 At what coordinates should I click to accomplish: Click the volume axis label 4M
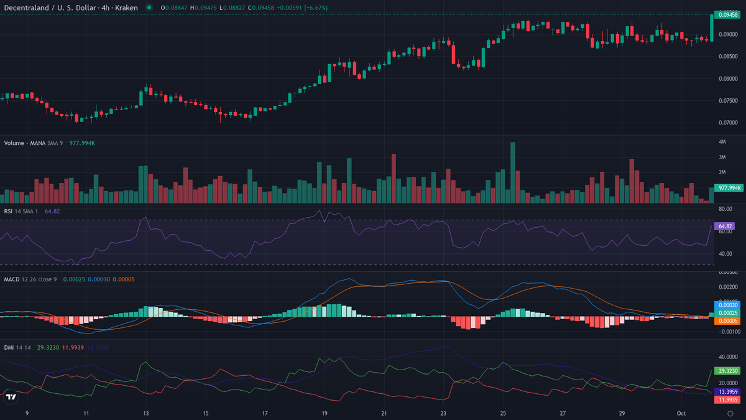tap(722, 142)
